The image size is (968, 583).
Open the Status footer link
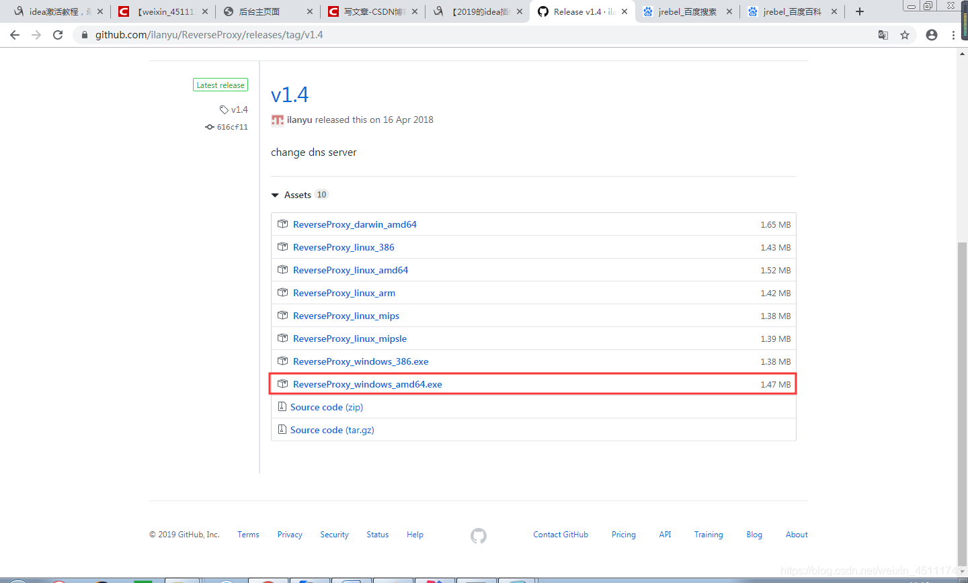377,535
